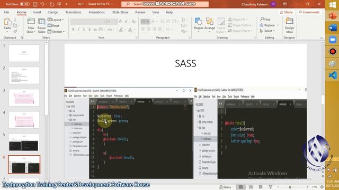
Task: Toggle the Notes pane in status bar
Action: click(x=225, y=187)
